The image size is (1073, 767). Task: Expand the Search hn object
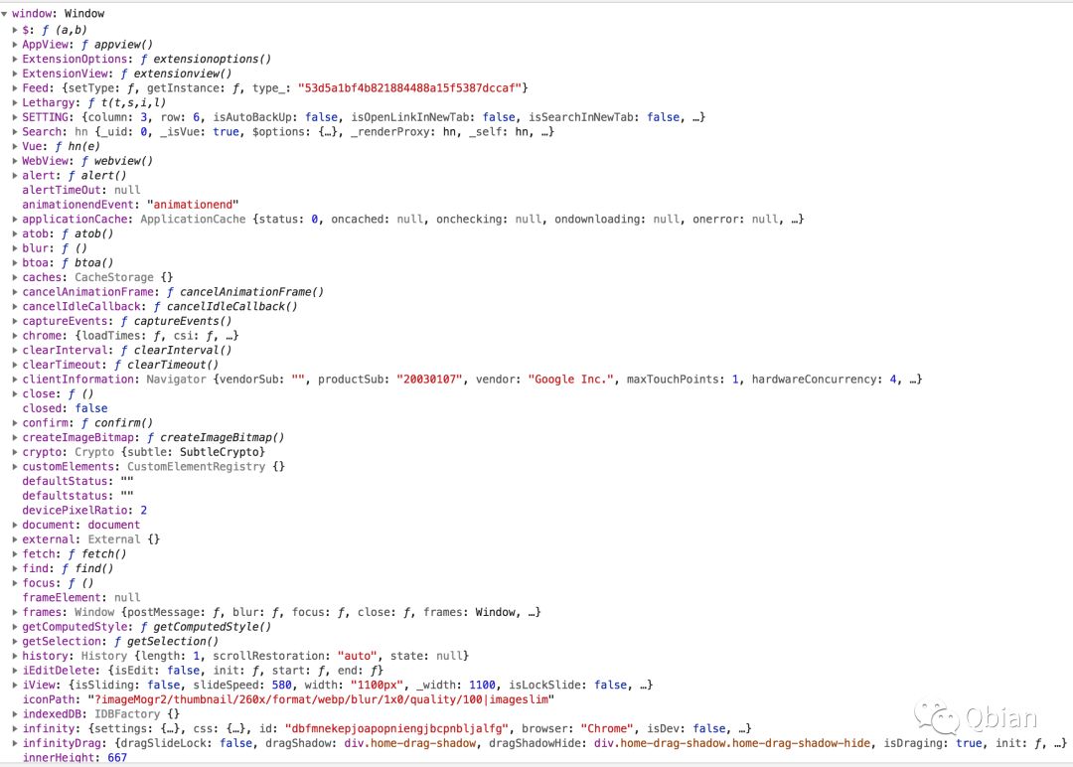[x=14, y=132]
